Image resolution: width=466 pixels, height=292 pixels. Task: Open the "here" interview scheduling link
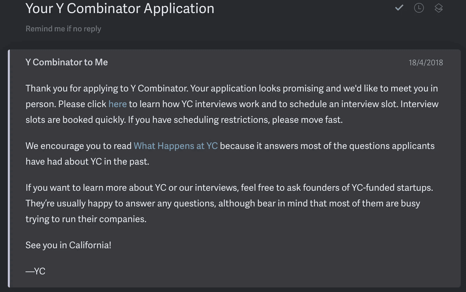[117, 104]
